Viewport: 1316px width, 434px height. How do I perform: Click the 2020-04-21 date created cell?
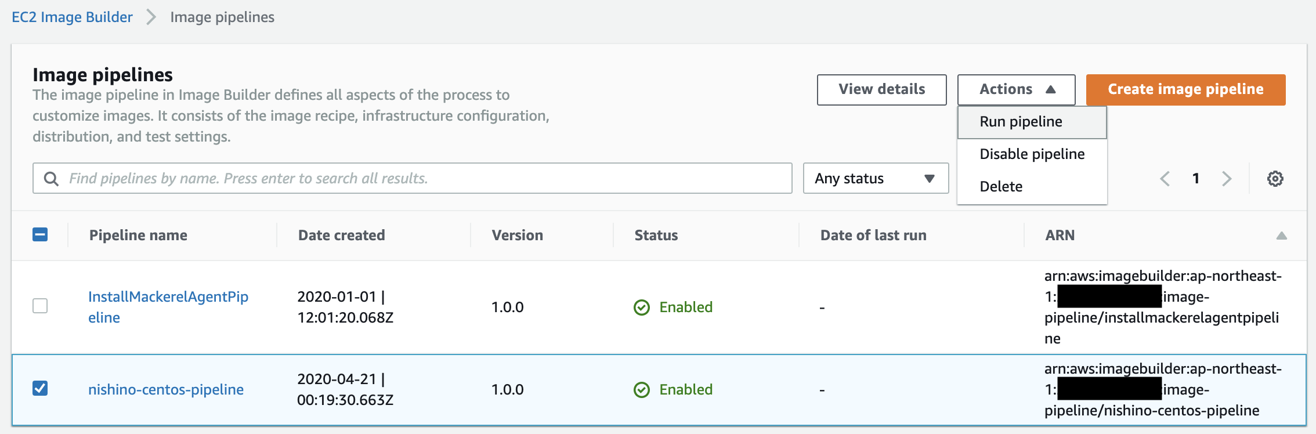click(345, 390)
